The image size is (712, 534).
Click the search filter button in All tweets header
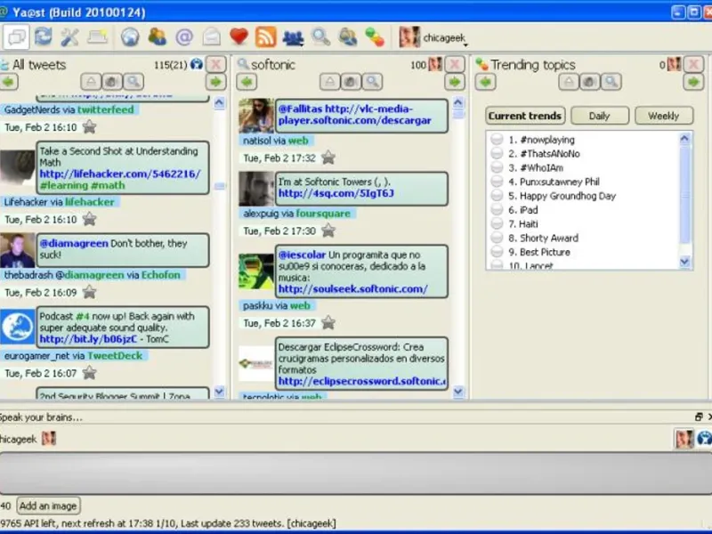133,82
